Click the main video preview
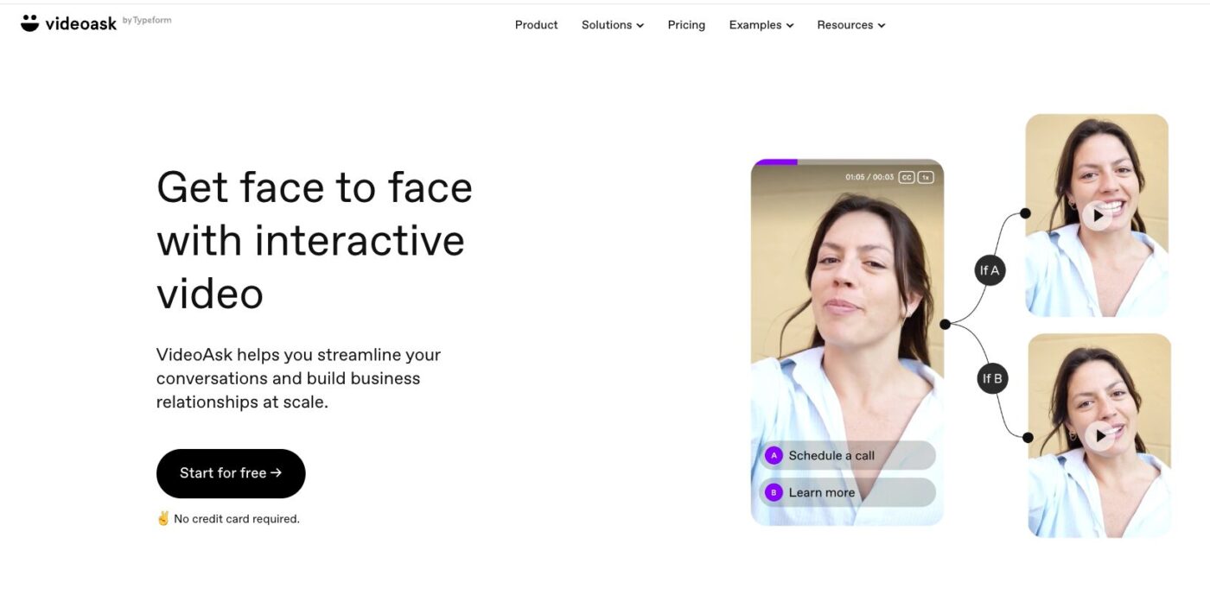1210x595 pixels. [847, 342]
